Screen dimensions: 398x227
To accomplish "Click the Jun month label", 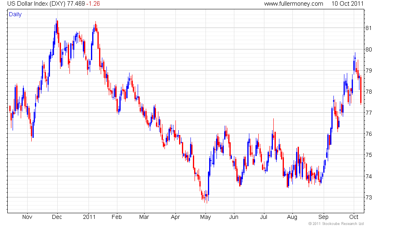I will pyautogui.click(x=234, y=217).
